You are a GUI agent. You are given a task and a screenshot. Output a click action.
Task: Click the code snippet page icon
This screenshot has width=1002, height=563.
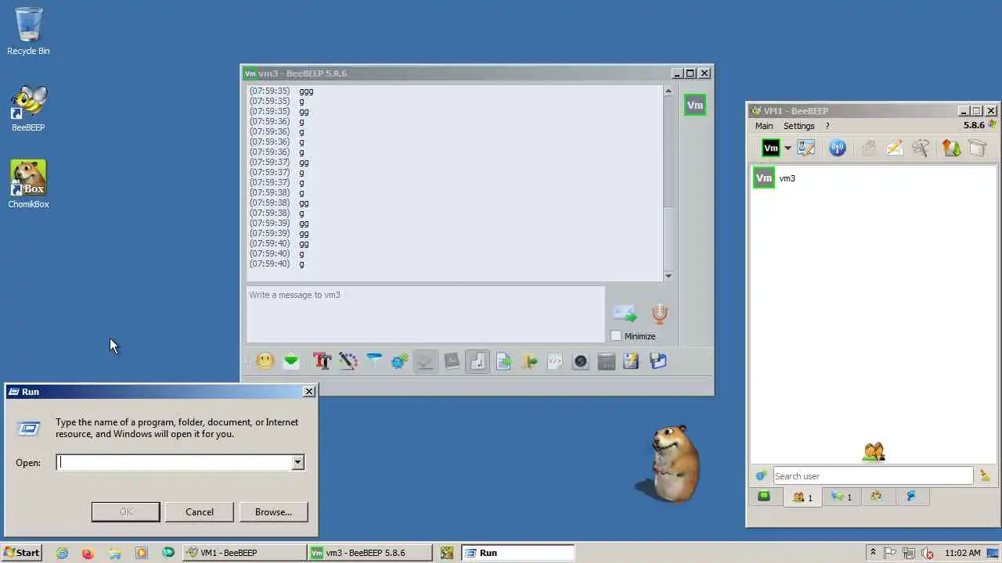point(555,361)
